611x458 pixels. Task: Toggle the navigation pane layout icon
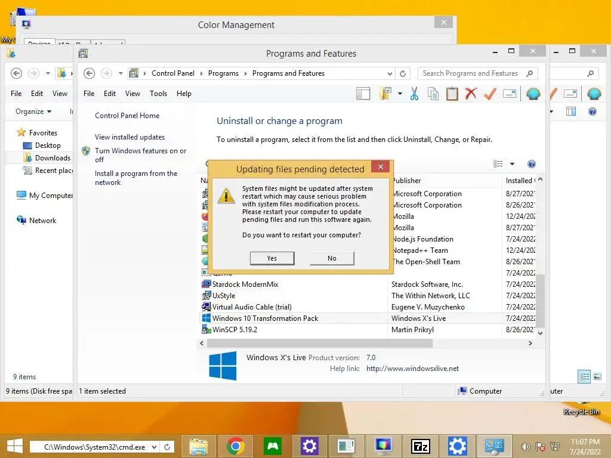(363, 94)
